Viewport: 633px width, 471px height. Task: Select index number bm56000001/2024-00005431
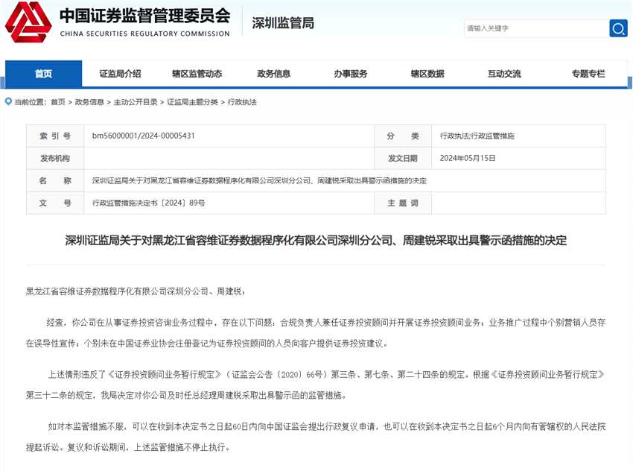click(x=143, y=136)
